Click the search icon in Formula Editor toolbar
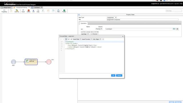Screen dimensions: 183x103 coord(69,39)
